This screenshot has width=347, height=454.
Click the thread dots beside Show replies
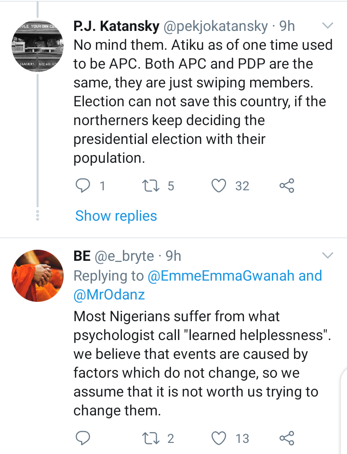[38, 216]
